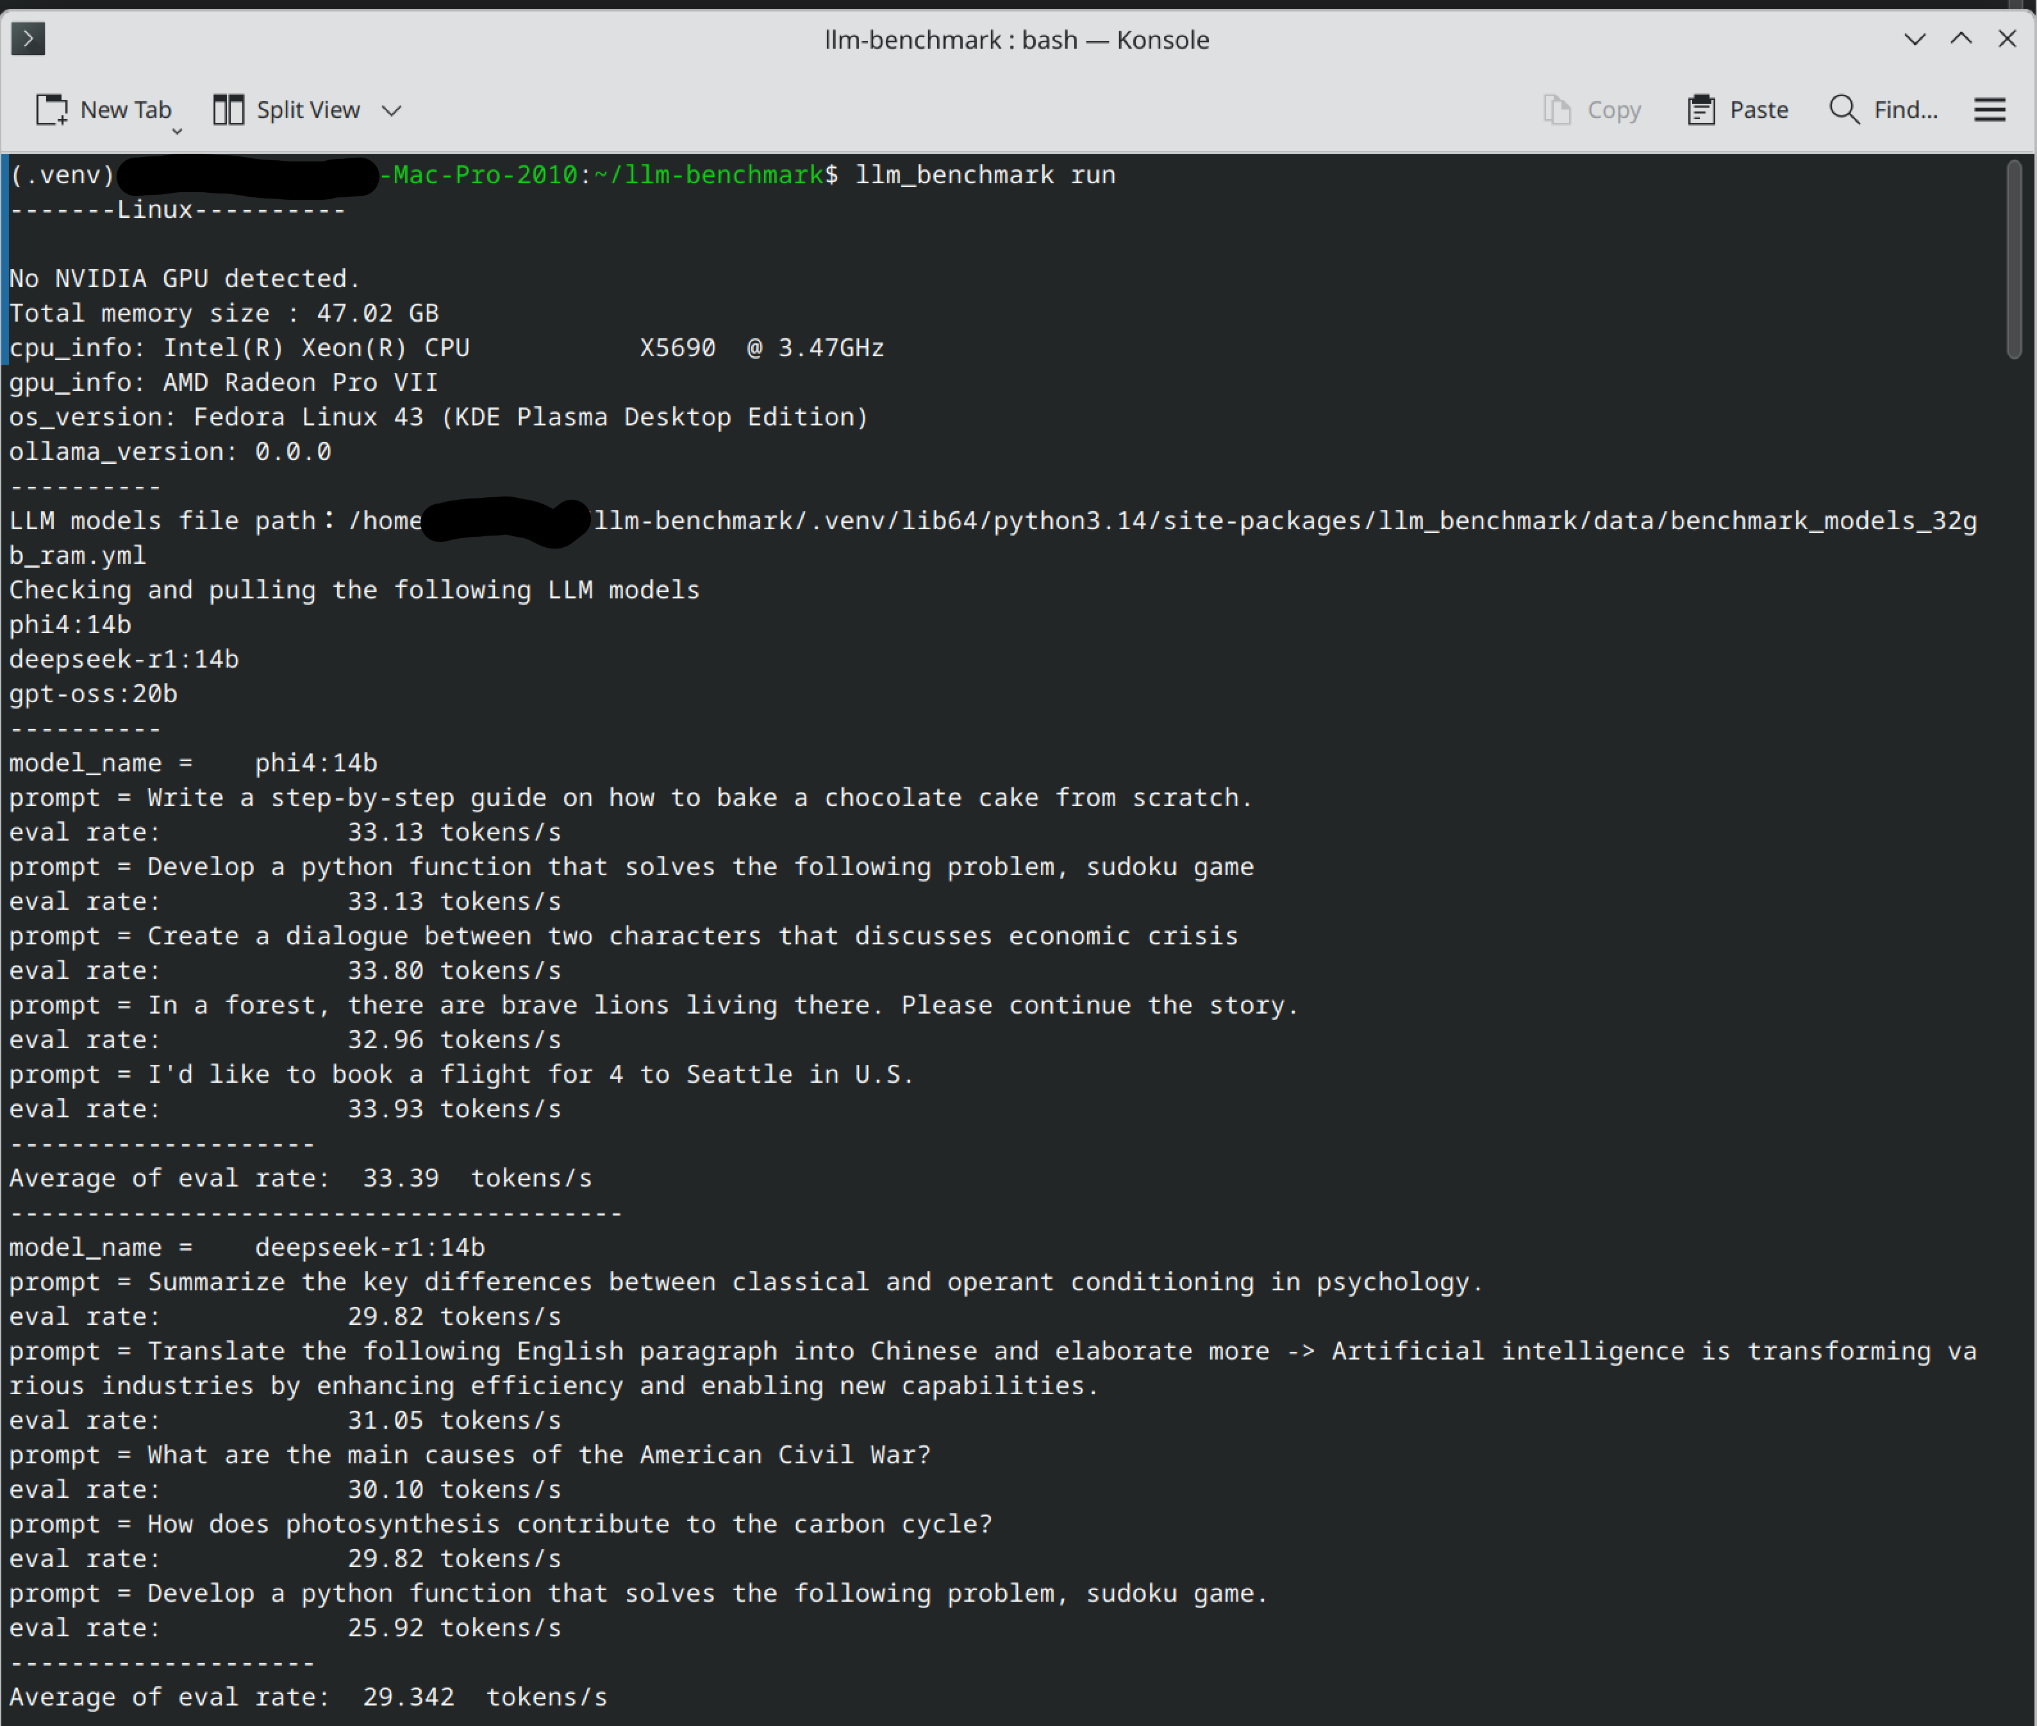Image resolution: width=2037 pixels, height=1726 pixels.
Task: Click the '25.92 tokens/s' eval rate
Action: click(x=454, y=1628)
